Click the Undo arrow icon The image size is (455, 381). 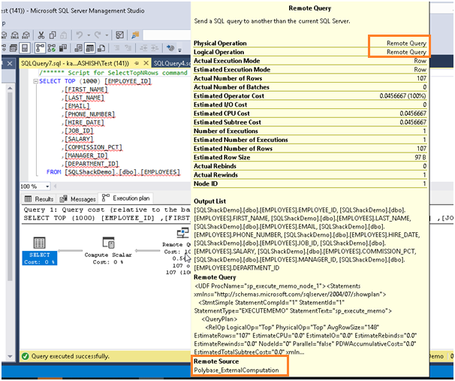coord(80,35)
